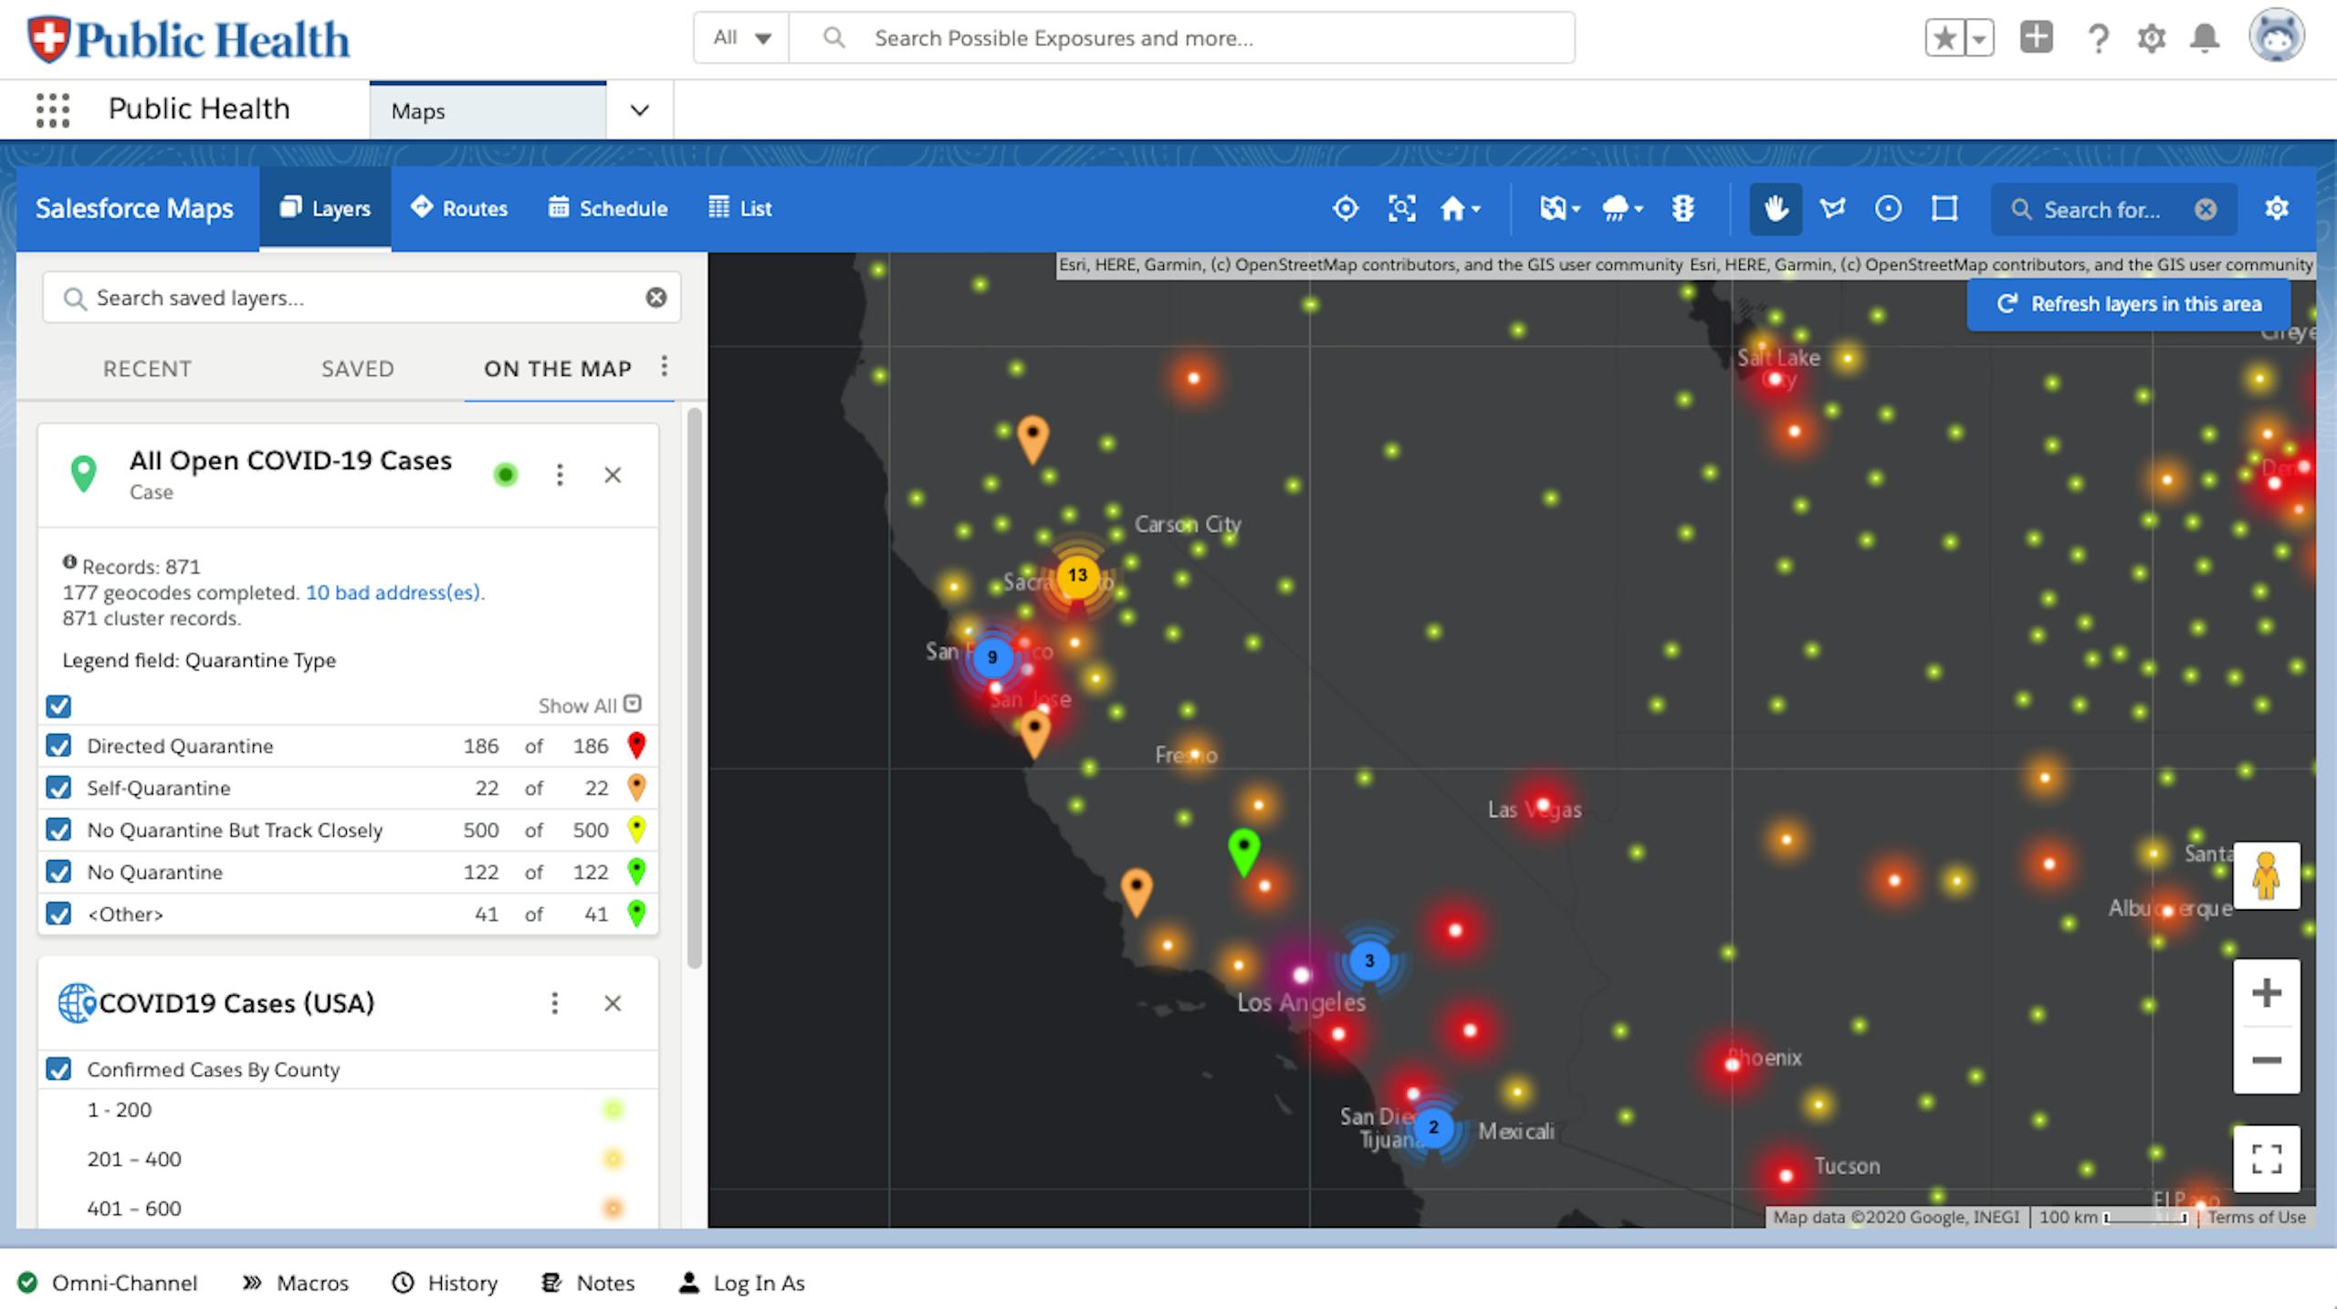Click the locate my position icon

[x=1345, y=209]
